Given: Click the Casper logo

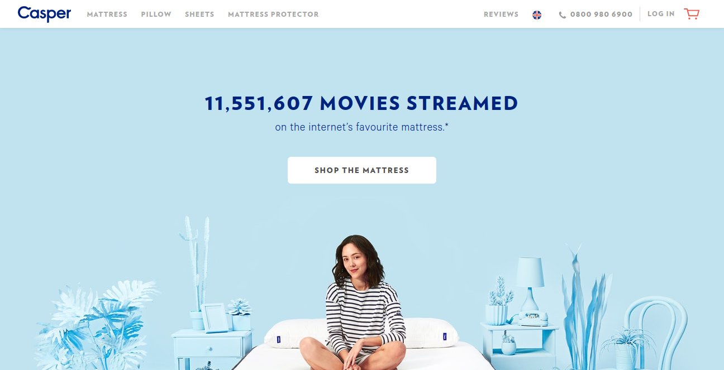Looking at the screenshot, I should click(44, 13).
